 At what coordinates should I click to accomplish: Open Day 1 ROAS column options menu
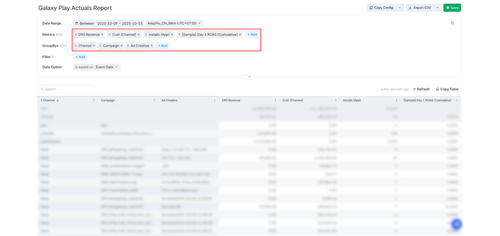click(x=457, y=101)
